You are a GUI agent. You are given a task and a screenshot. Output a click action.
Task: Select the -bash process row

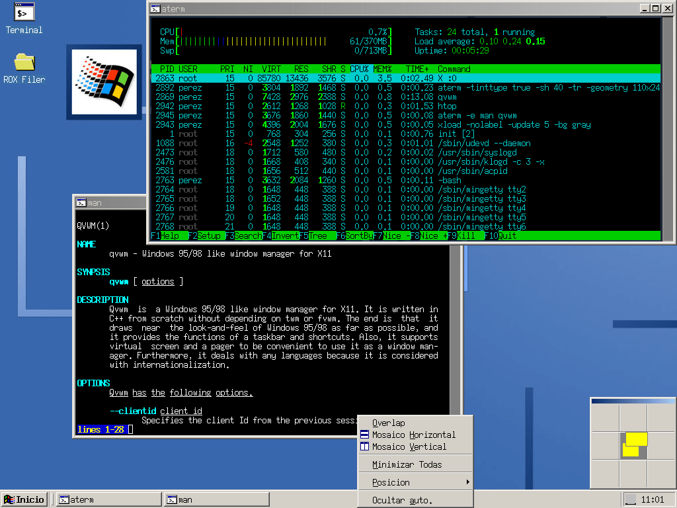[405, 181]
